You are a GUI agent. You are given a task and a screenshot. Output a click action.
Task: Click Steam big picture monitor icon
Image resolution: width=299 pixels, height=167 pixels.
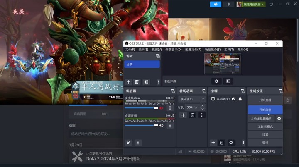pyautogui.click(x=271, y=4)
